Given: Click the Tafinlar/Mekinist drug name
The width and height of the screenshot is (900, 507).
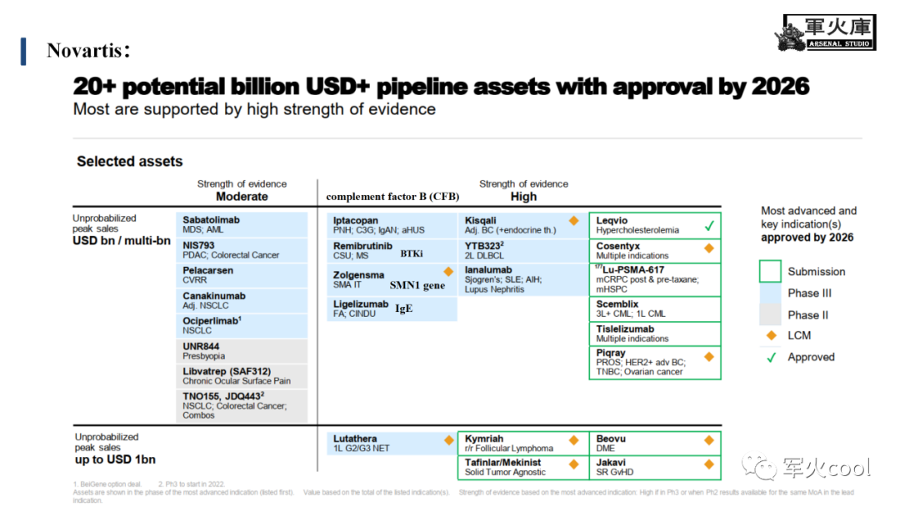Looking at the screenshot, I should 502,462.
